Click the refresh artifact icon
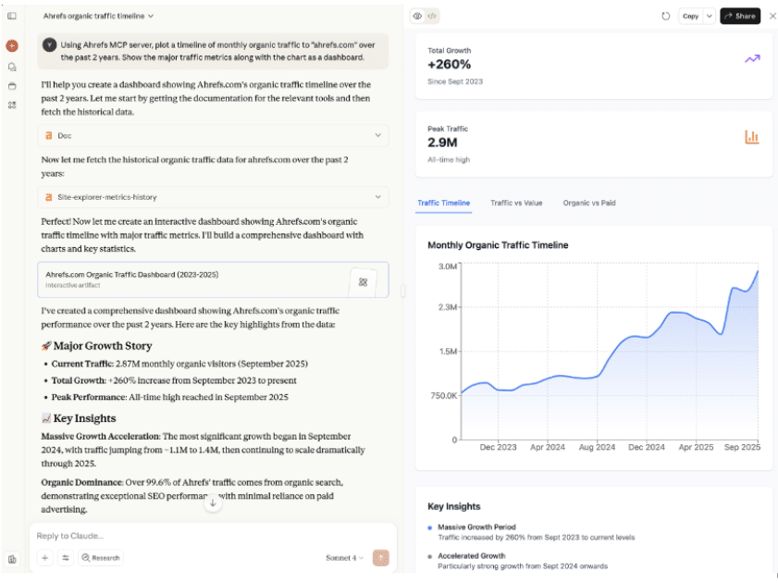The image size is (778, 583). tap(666, 16)
